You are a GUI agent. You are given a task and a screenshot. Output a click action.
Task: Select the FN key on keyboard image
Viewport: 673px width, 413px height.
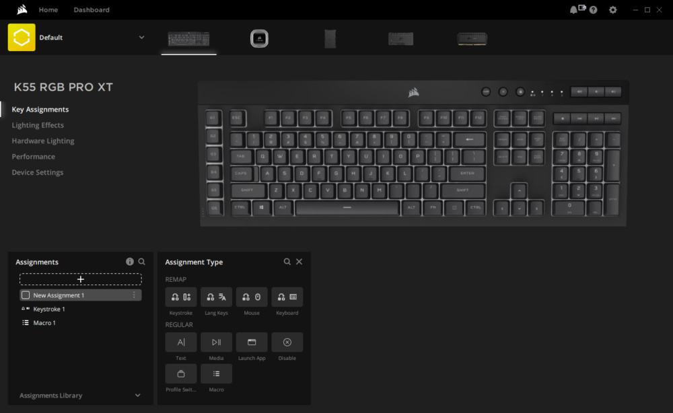click(x=433, y=208)
